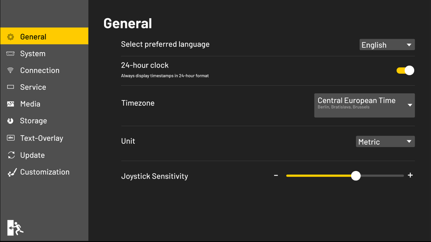Click the Service icon in sidebar

[11, 87]
